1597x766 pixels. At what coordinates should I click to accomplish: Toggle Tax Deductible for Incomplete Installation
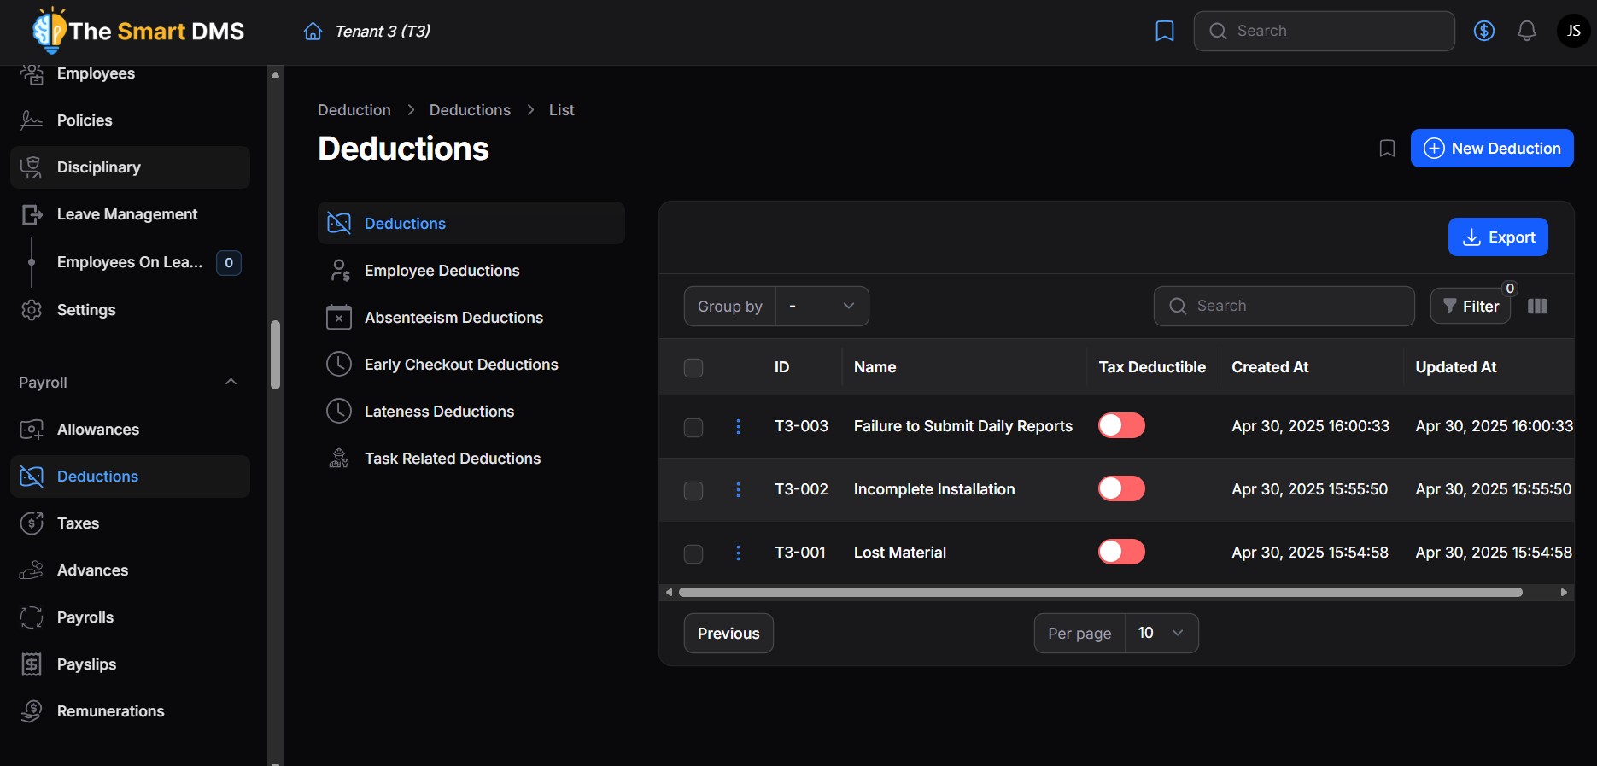pyautogui.click(x=1120, y=488)
